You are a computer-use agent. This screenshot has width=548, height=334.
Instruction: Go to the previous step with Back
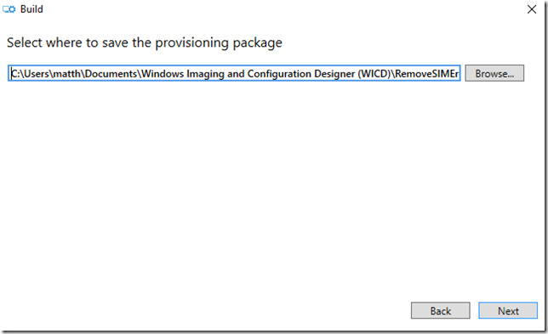[x=441, y=310]
